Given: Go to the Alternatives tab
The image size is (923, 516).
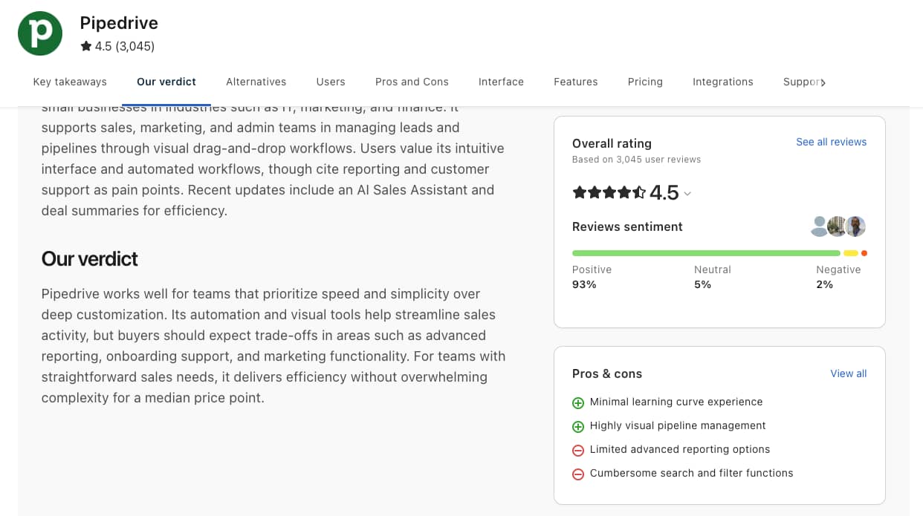Looking at the screenshot, I should click(256, 82).
